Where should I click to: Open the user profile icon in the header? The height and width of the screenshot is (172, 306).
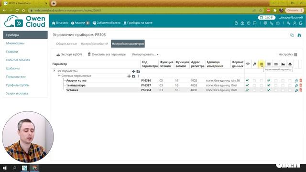295,23
